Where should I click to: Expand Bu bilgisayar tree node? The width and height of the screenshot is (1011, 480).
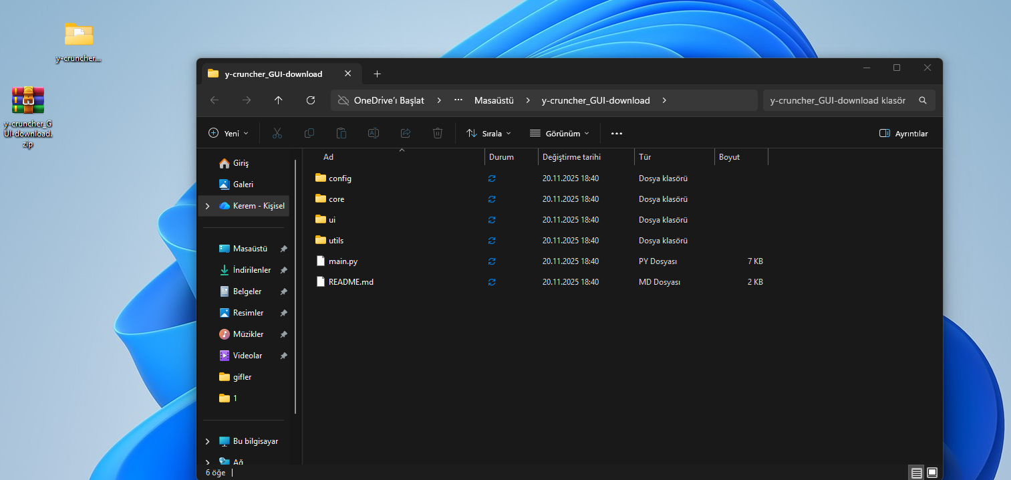point(208,441)
